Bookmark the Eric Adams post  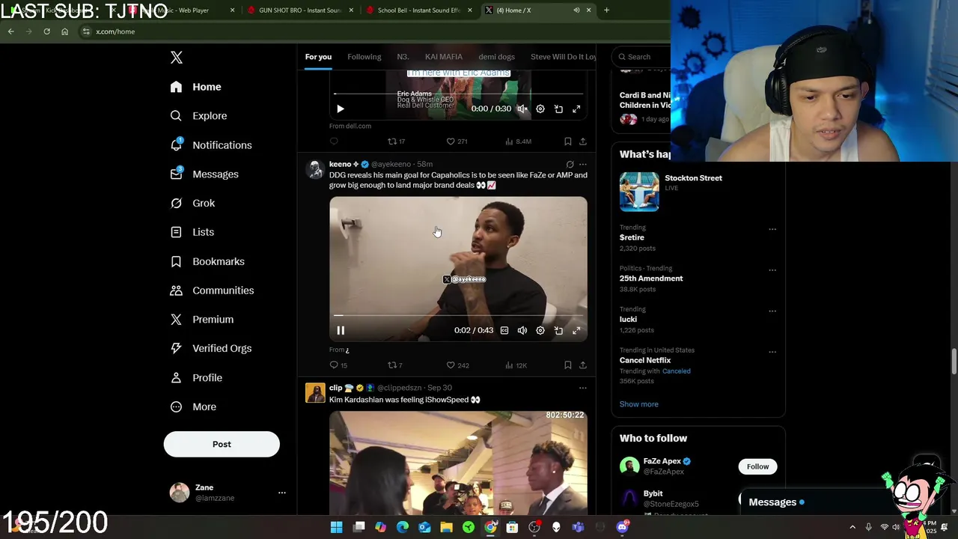tap(568, 141)
